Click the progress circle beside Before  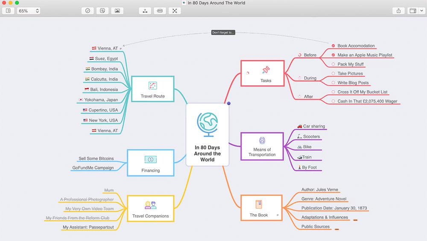tap(300, 55)
